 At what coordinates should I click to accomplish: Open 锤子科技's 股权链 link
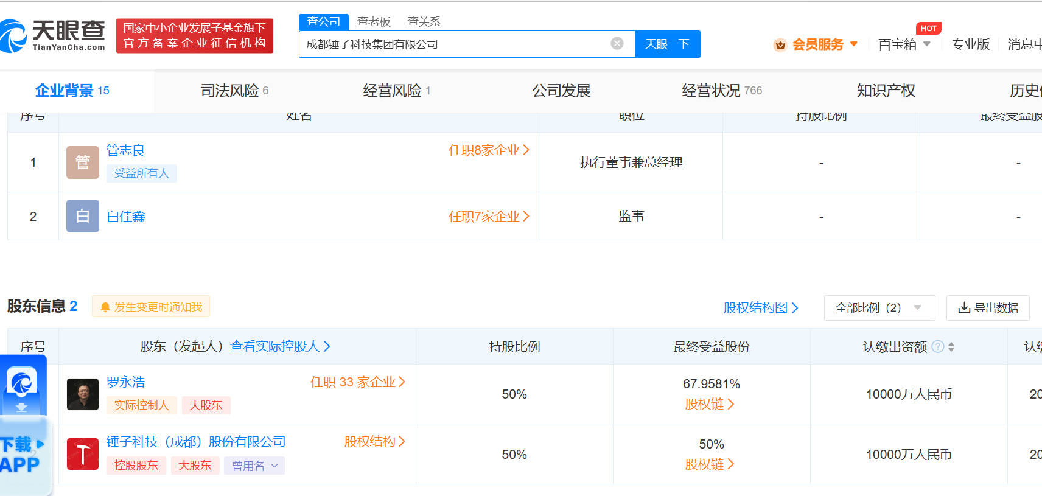pyautogui.click(x=710, y=464)
